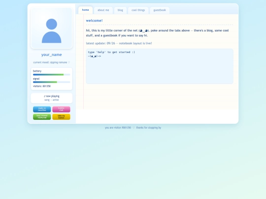Click the 'latest update: 09/26' line

coord(119,43)
